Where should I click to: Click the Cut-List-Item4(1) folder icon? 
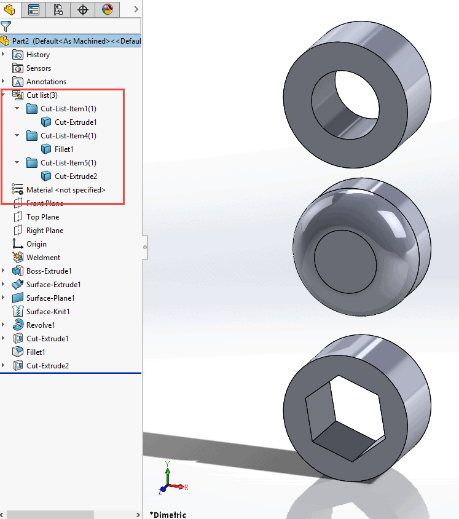click(x=32, y=136)
